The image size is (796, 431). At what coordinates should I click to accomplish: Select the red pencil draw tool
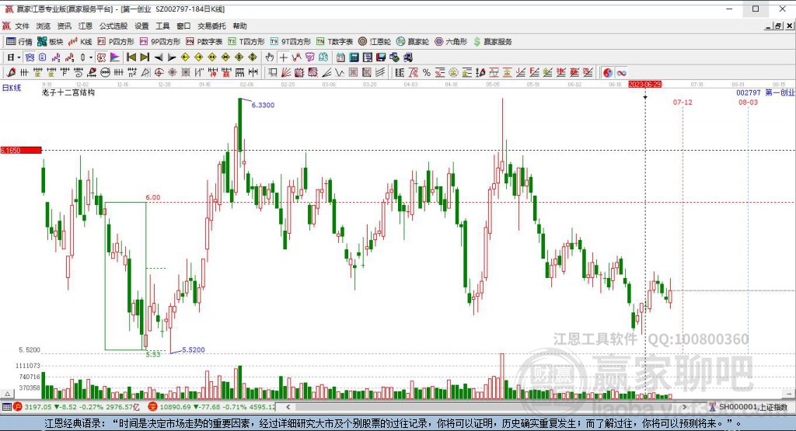(x=11, y=72)
